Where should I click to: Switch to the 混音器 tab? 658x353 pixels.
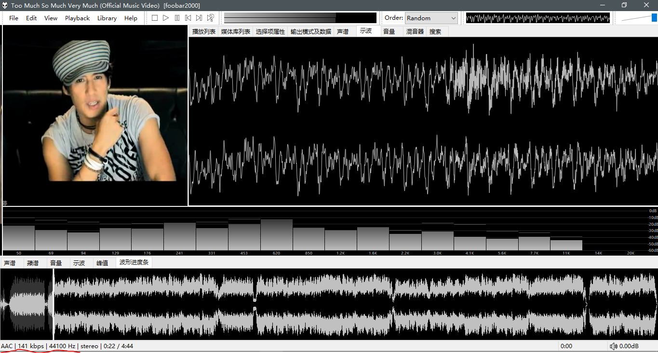(x=415, y=31)
